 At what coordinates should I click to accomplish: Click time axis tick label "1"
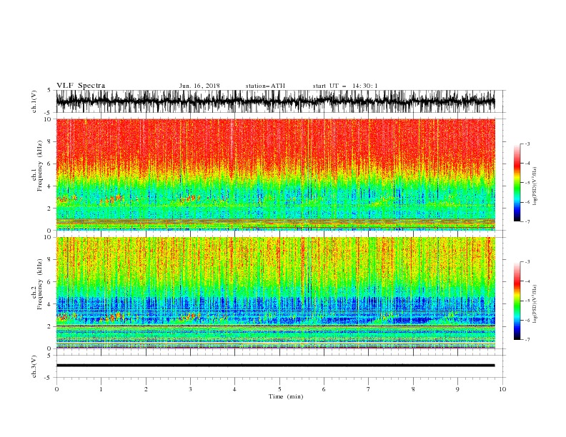pyautogui.click(x=101, y=389)
